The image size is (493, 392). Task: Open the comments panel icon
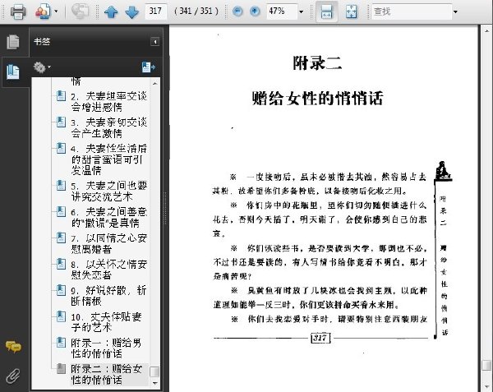point(13,347)
